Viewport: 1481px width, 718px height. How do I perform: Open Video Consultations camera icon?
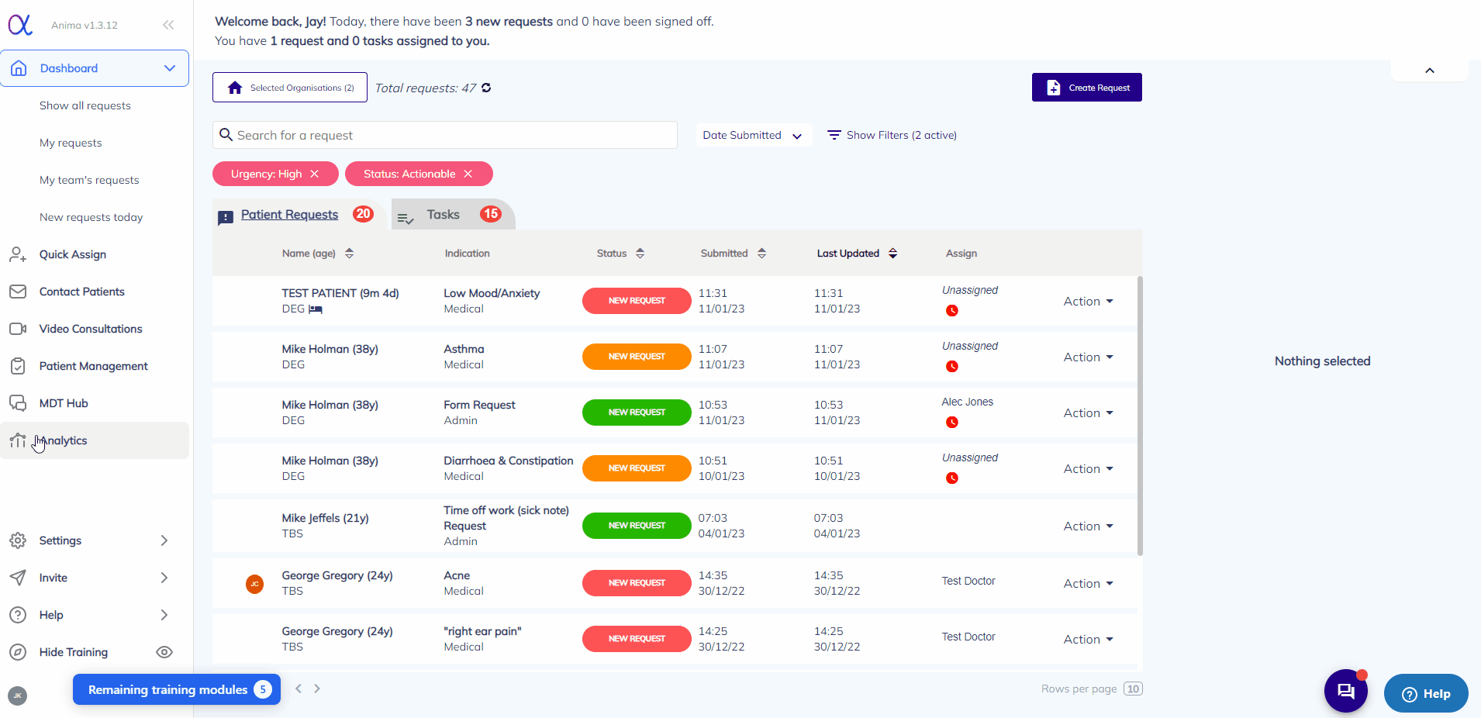coord(18,329)
